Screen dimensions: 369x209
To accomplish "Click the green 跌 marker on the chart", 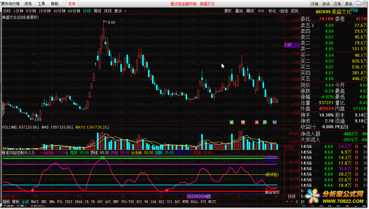I will [x=265, y=122].
